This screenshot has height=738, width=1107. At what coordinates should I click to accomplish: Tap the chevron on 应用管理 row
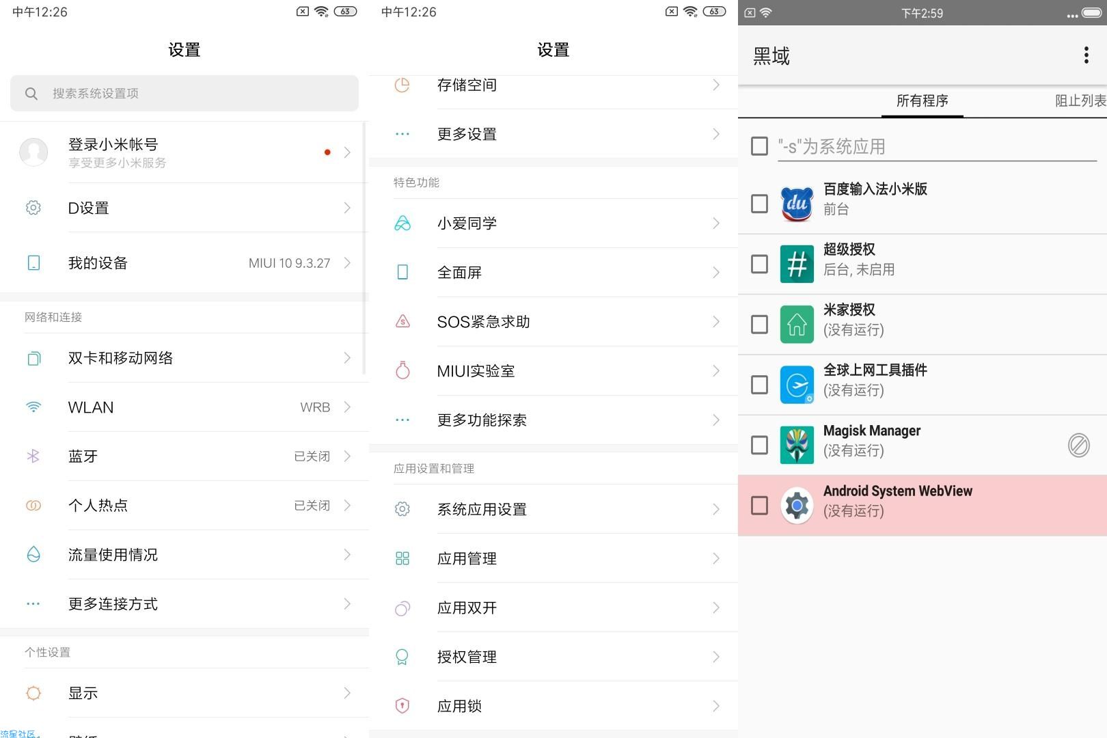(x=716, y=558)
